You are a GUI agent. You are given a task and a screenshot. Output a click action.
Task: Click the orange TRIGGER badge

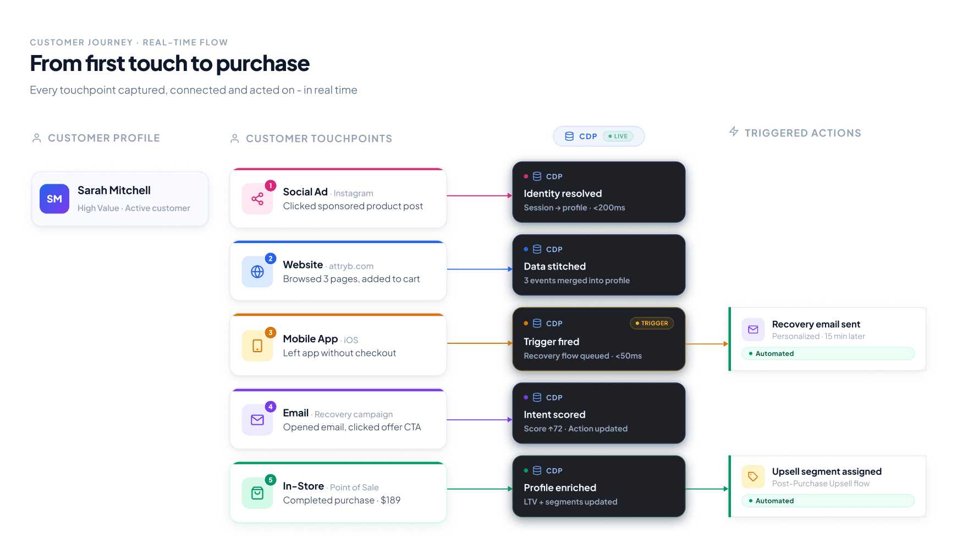(x=652, y=323)
